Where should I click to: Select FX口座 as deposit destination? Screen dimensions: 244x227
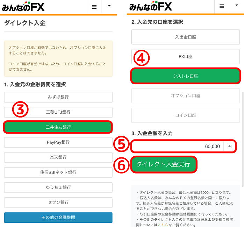coord(186,57)
